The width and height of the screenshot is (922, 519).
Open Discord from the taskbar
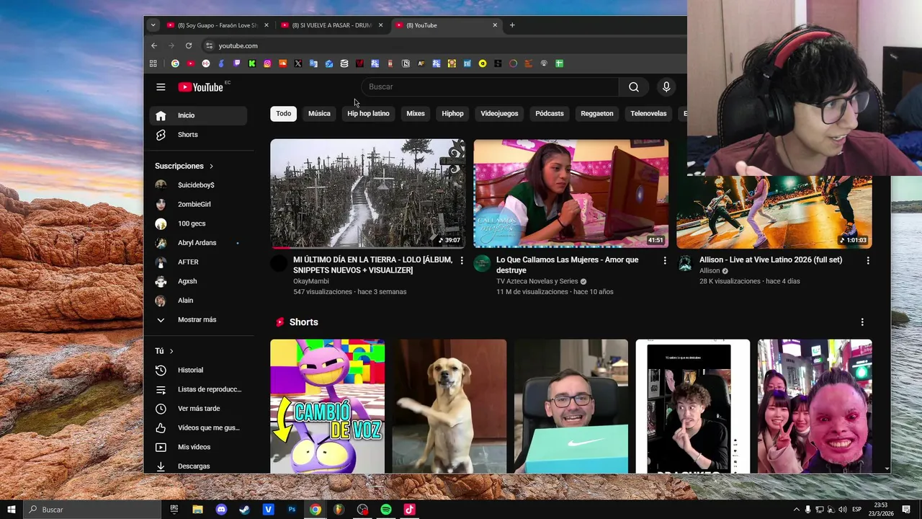(221, 510)
